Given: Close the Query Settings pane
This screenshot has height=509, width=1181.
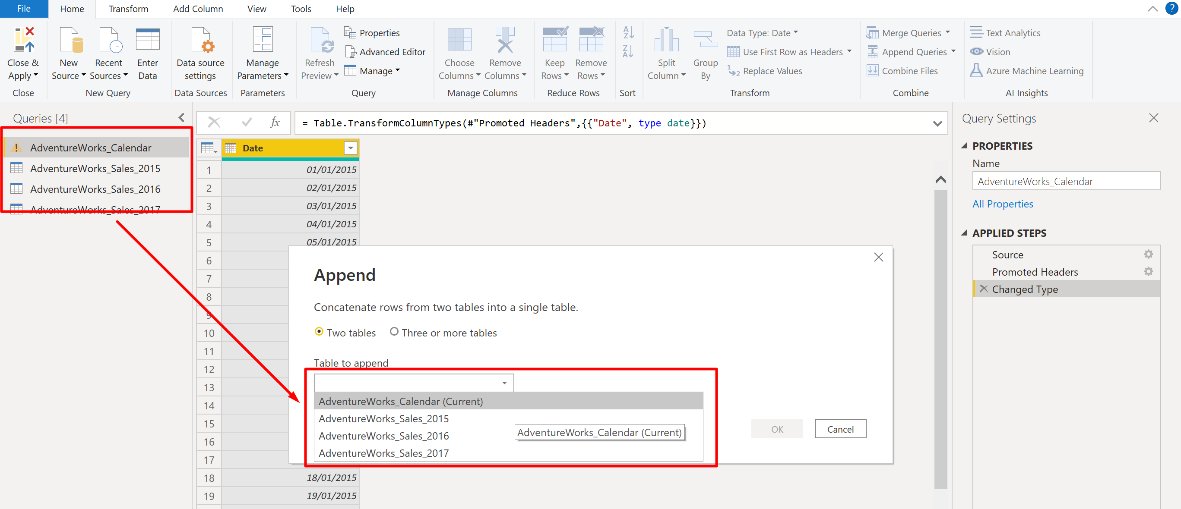Looking at the screenshot, I should click(x=1153, y=118).
